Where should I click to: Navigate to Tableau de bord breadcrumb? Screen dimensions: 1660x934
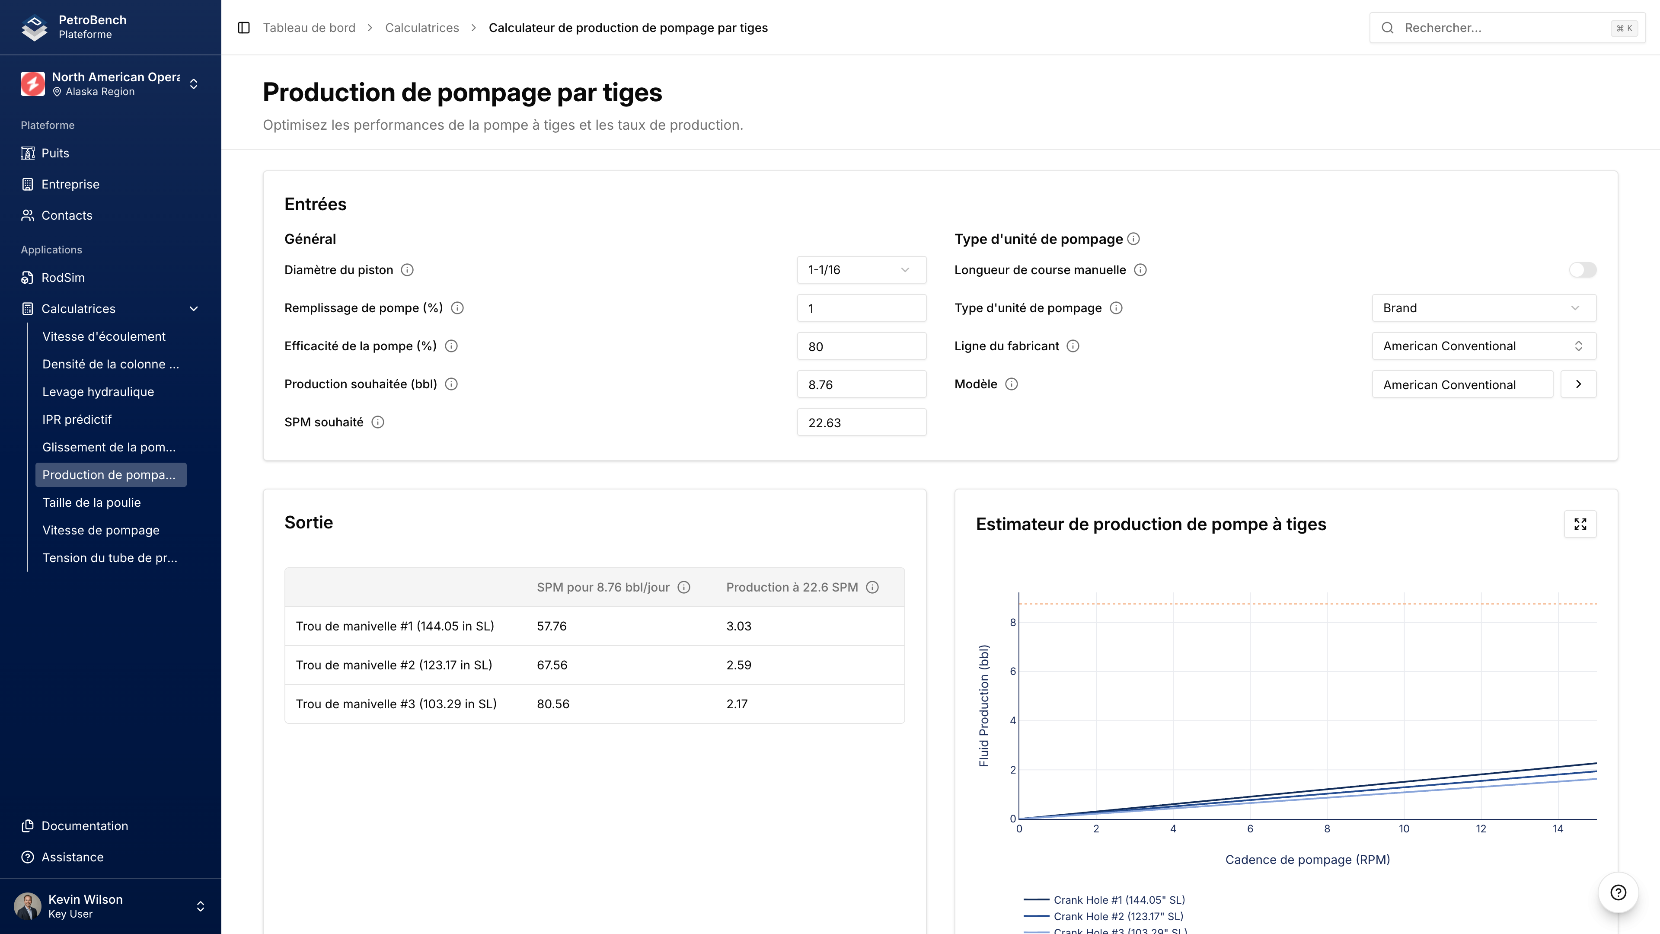coord(310,28)
